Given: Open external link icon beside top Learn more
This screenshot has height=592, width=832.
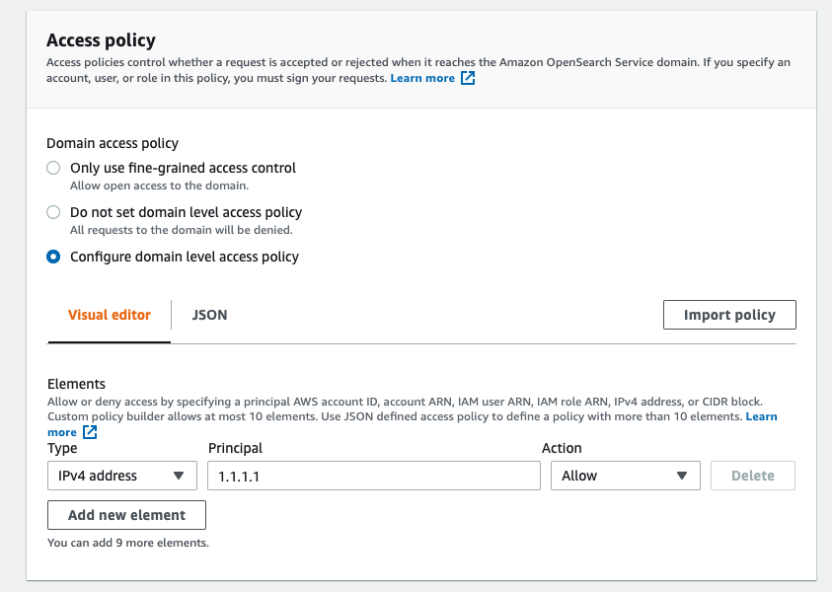Looking at the screenshot, I should click(x=468, y=78).
